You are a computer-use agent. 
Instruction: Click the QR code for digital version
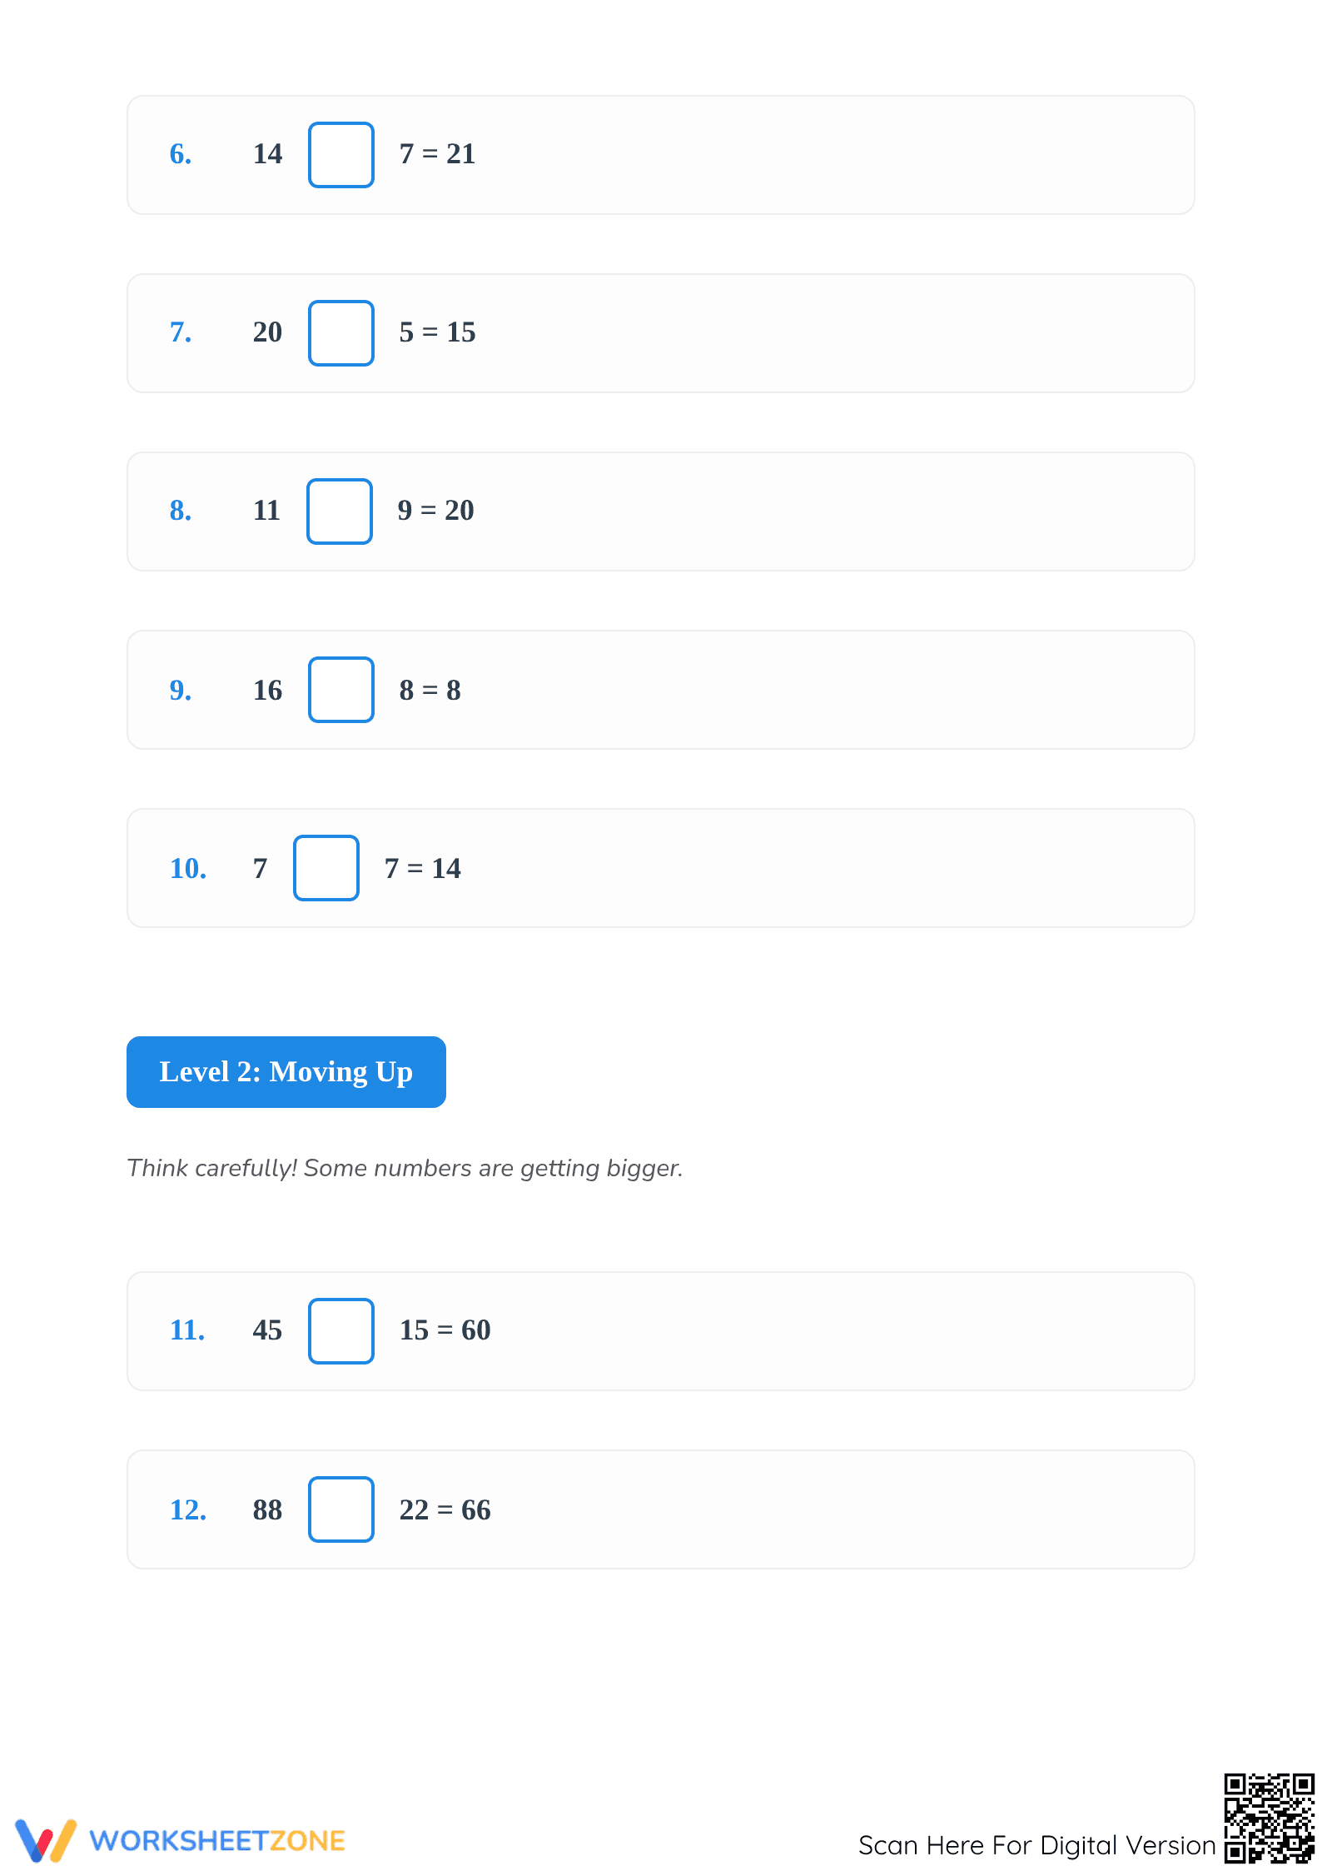point(1270,1819)
